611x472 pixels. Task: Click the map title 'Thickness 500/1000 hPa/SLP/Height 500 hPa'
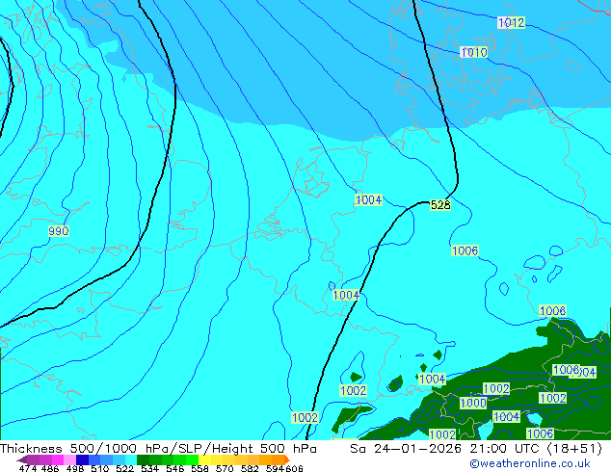[158, 449]
